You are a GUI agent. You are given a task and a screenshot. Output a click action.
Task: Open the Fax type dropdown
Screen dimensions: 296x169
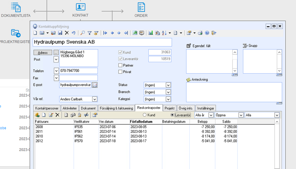point(56,78)
